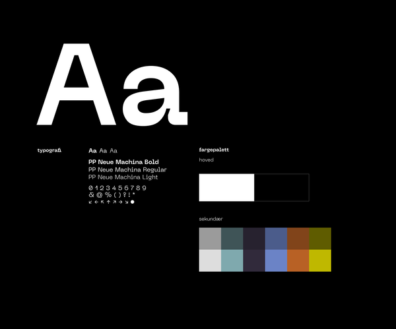396x329 pixels.
Task: Click the asterisk glyph
Action: coord(133,194)
